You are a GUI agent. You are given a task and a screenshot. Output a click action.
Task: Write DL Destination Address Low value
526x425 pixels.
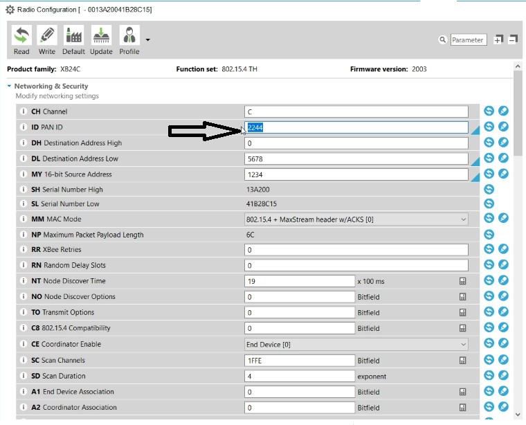[503, 158]
